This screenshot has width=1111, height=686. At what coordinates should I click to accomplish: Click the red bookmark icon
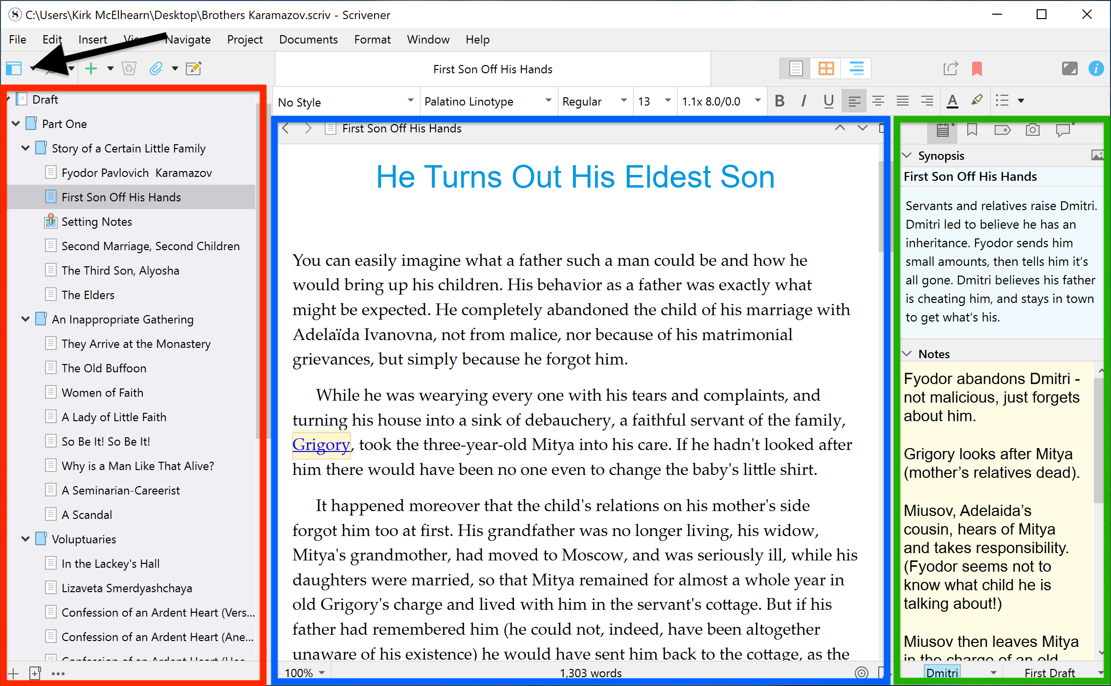[977, 68]
